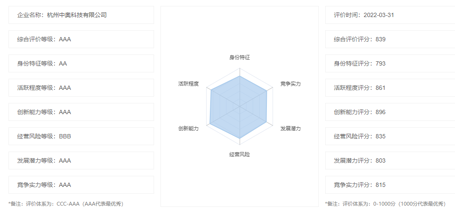455x215 pixels.
Task: Click the 创新能力评分 896 box
Action: click(x=390, y=112)
